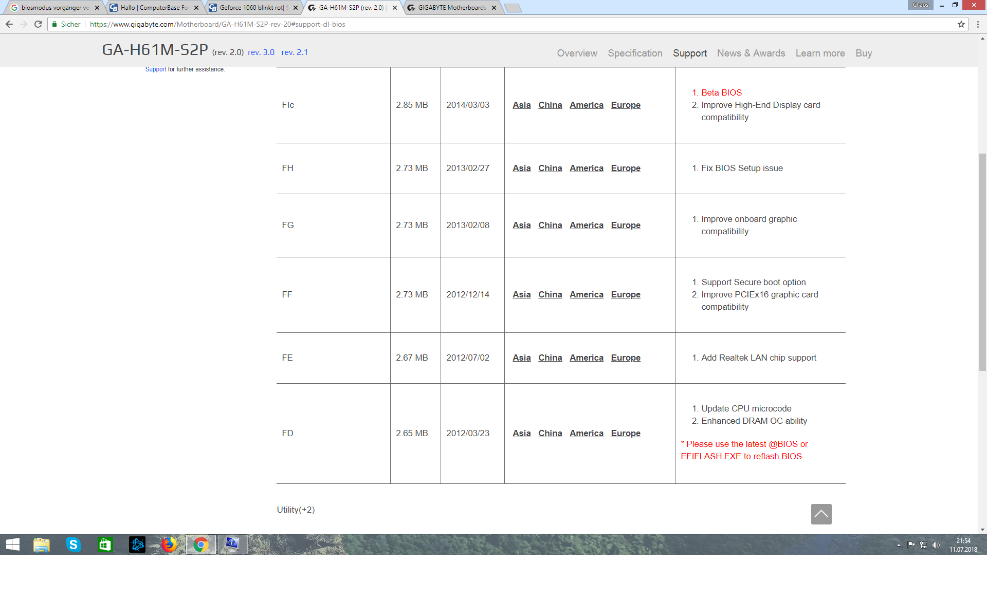Download FIc BIOS from Asia server
This screenshot has width=987, height=600.
coord(521,105)
